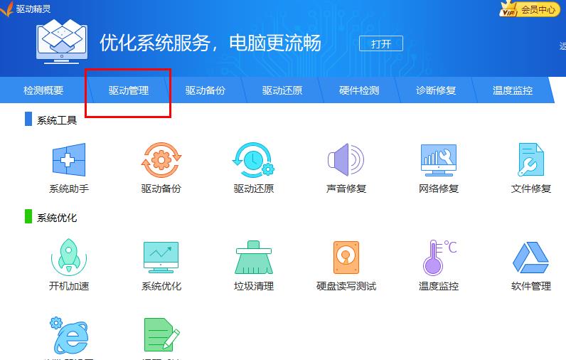Switch to the 驱动备份 tab

[x=205, y=90]
